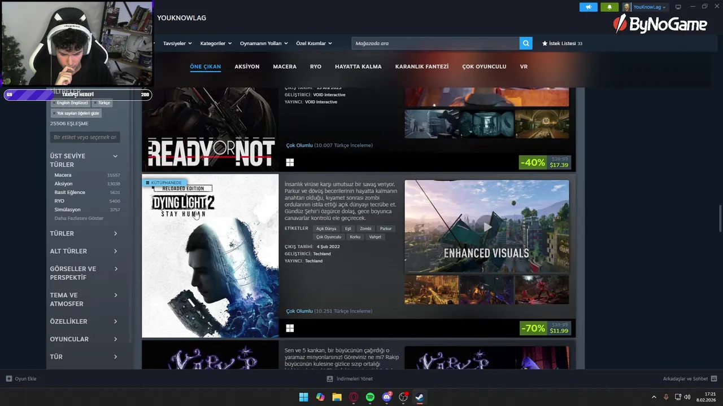Open the Oynamanın Yolları dropdown
Screen dimensions: 723x406
[264, 43]
